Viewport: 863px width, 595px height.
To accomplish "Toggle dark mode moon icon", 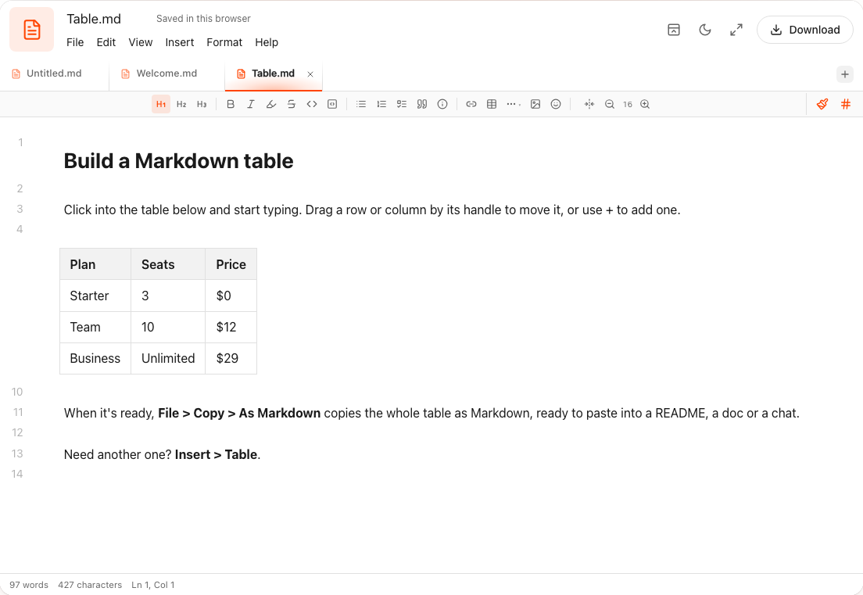I will [x=705, y=30].
